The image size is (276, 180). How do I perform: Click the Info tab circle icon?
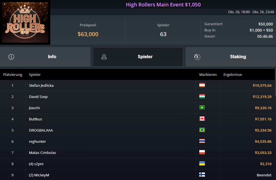pyautogui.click(x=11, y=57)
